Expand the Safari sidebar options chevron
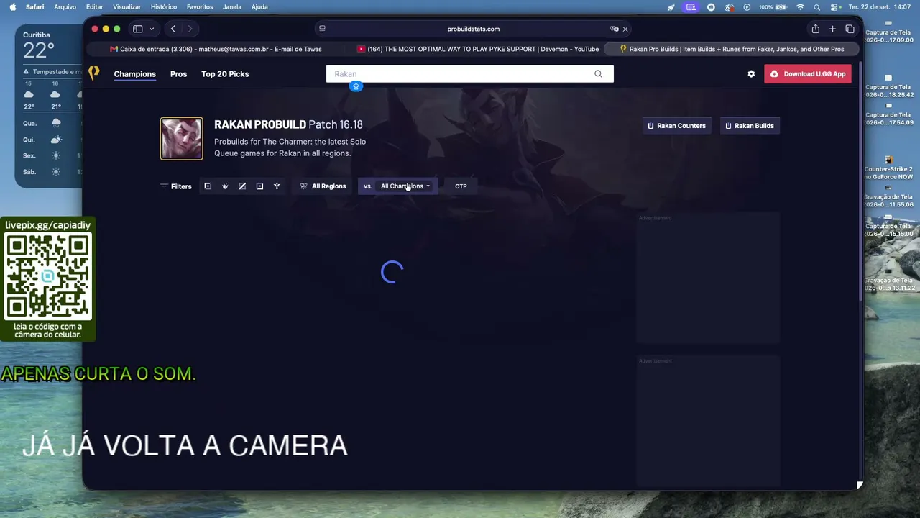 pyautogui.click(x=151, y=29)
